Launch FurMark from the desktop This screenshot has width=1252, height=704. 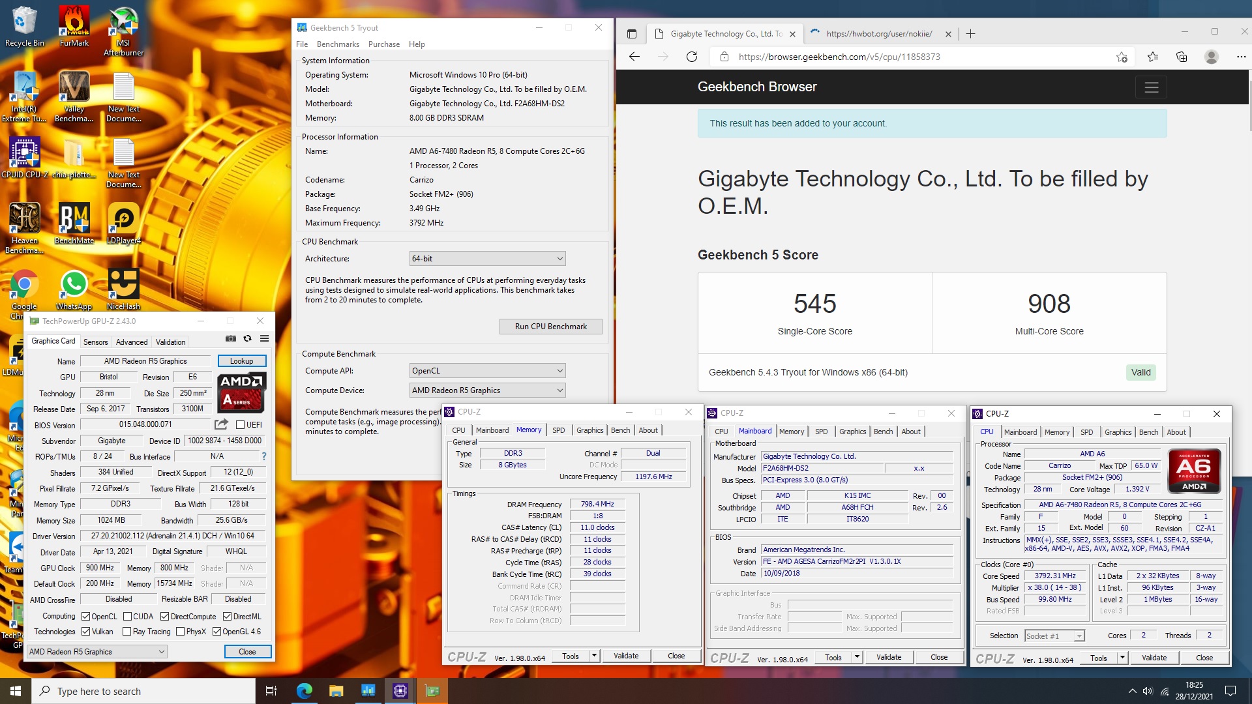coord(74,26)
